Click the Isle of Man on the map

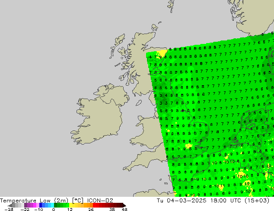coord(139,103)
